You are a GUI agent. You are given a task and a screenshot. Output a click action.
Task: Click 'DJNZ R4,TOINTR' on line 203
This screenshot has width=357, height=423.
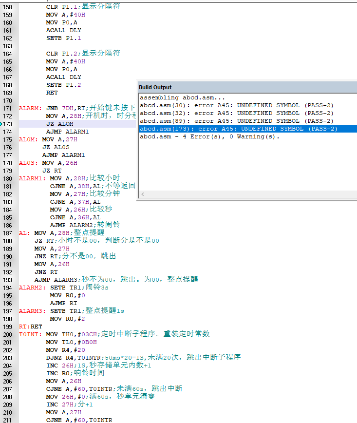click(x=74, y=358)
